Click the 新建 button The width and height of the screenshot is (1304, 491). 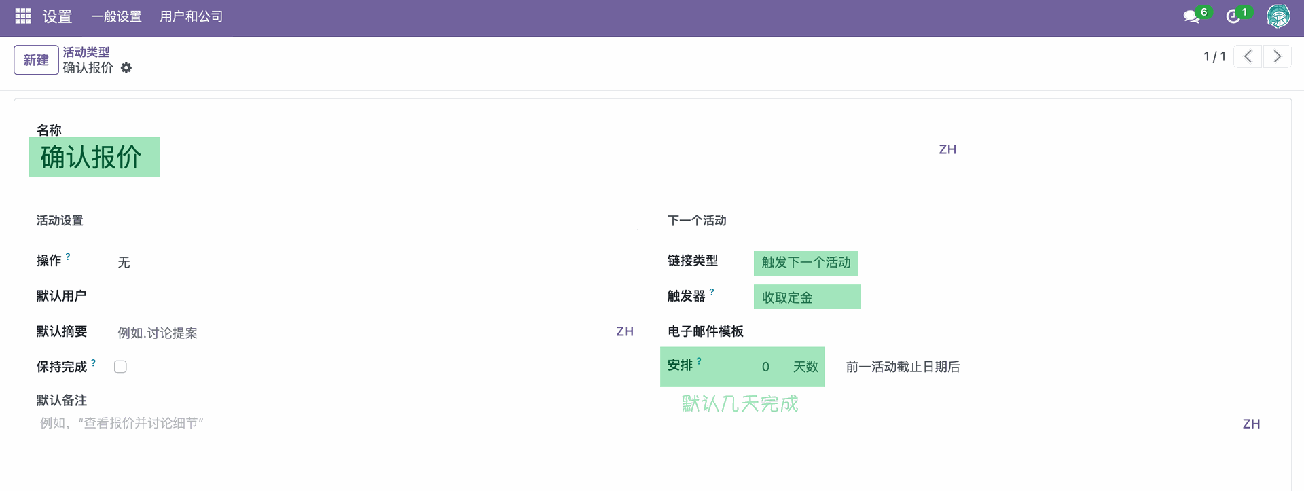(36, 60)
